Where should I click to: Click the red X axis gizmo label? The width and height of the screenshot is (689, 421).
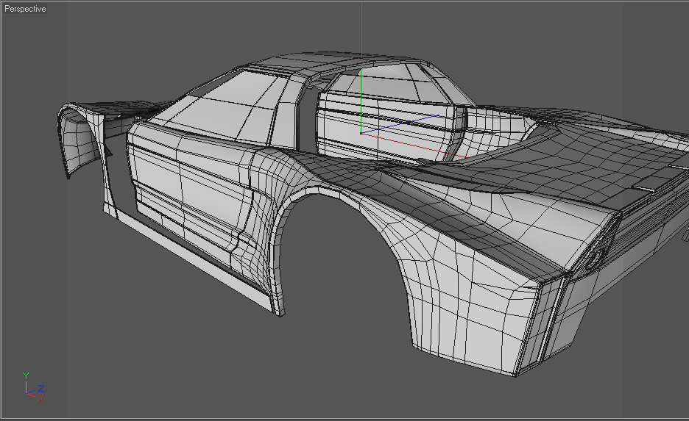tap(41, 399)
